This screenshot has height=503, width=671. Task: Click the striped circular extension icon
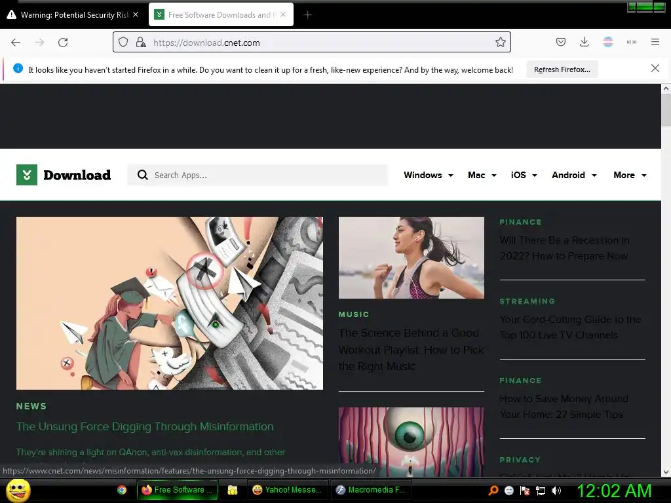[607, 42]
